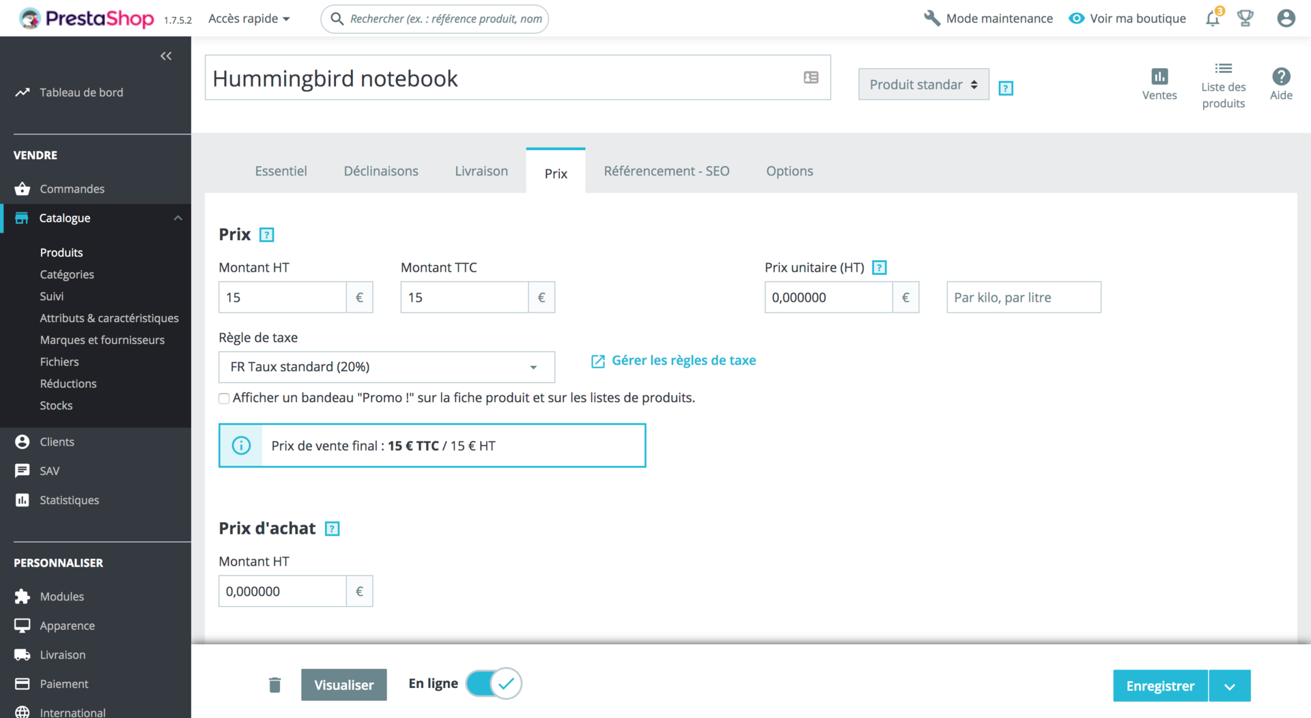1311x718 pixels.
Task: Click the Commandes basket icon
Action: 23,189
